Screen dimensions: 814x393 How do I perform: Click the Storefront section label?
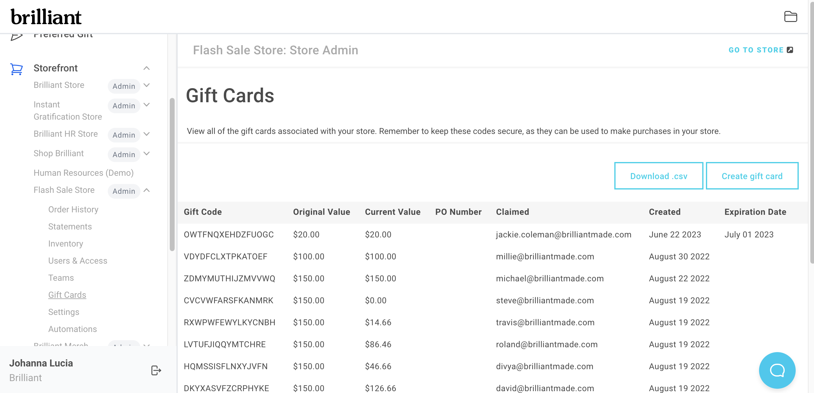coord(55,68)
